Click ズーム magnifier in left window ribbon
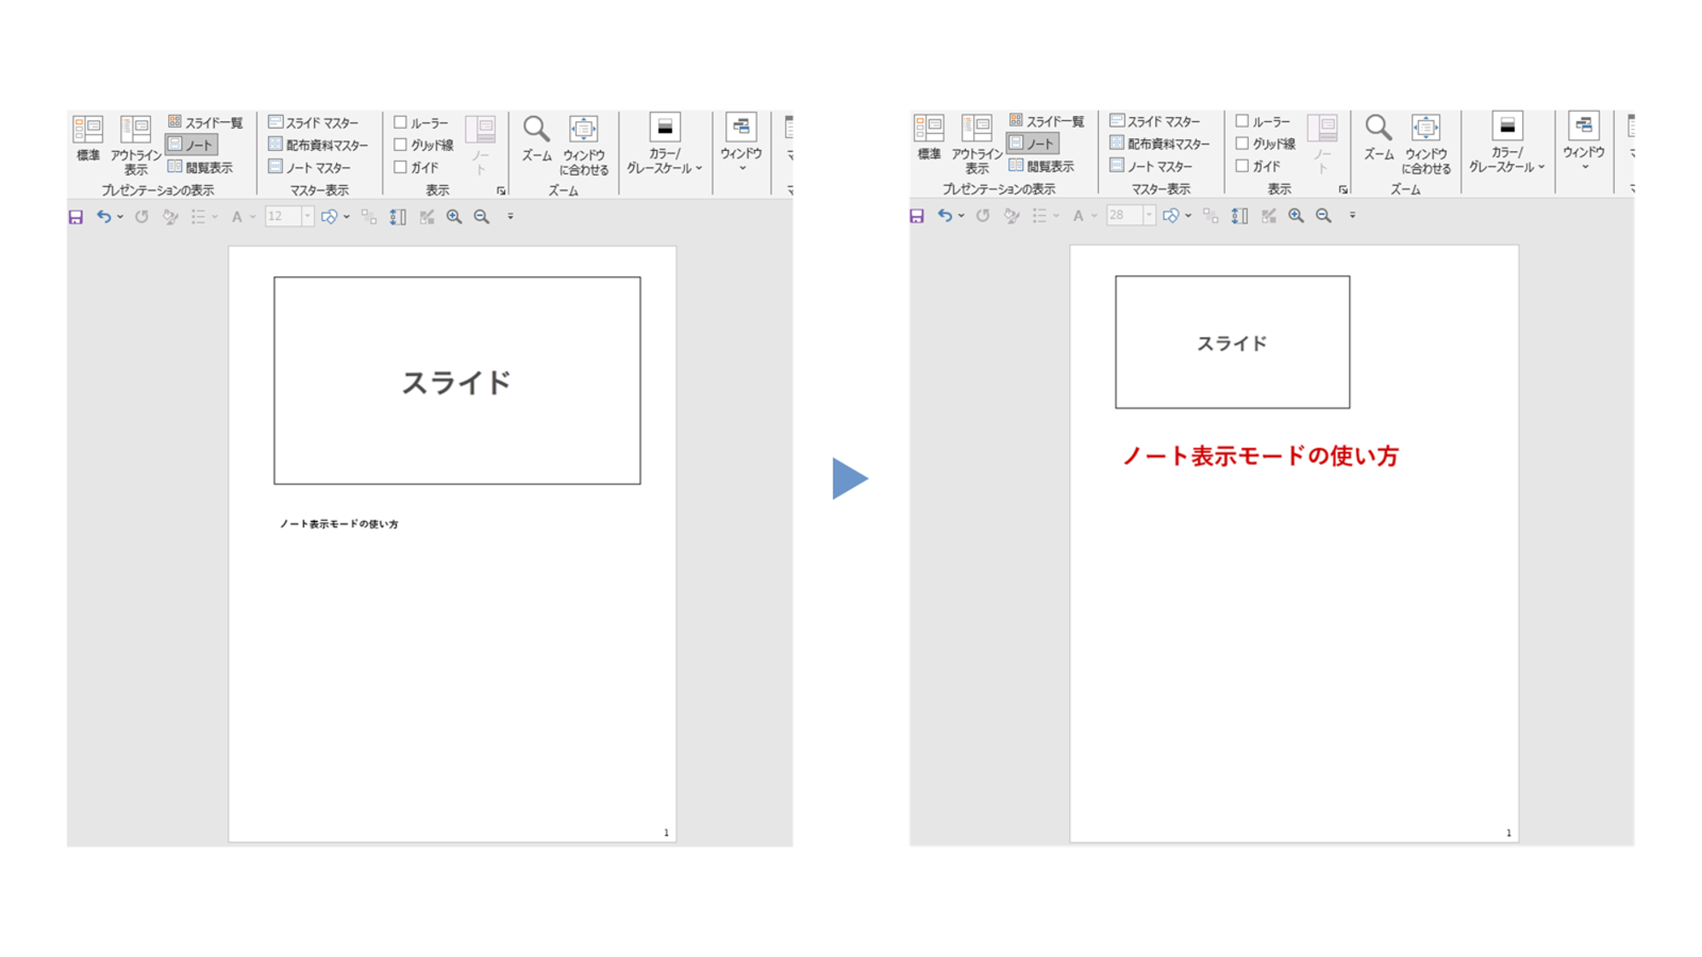Image resolution: width=1702 pixels, height=957 pixels. (x=537, y=138)
